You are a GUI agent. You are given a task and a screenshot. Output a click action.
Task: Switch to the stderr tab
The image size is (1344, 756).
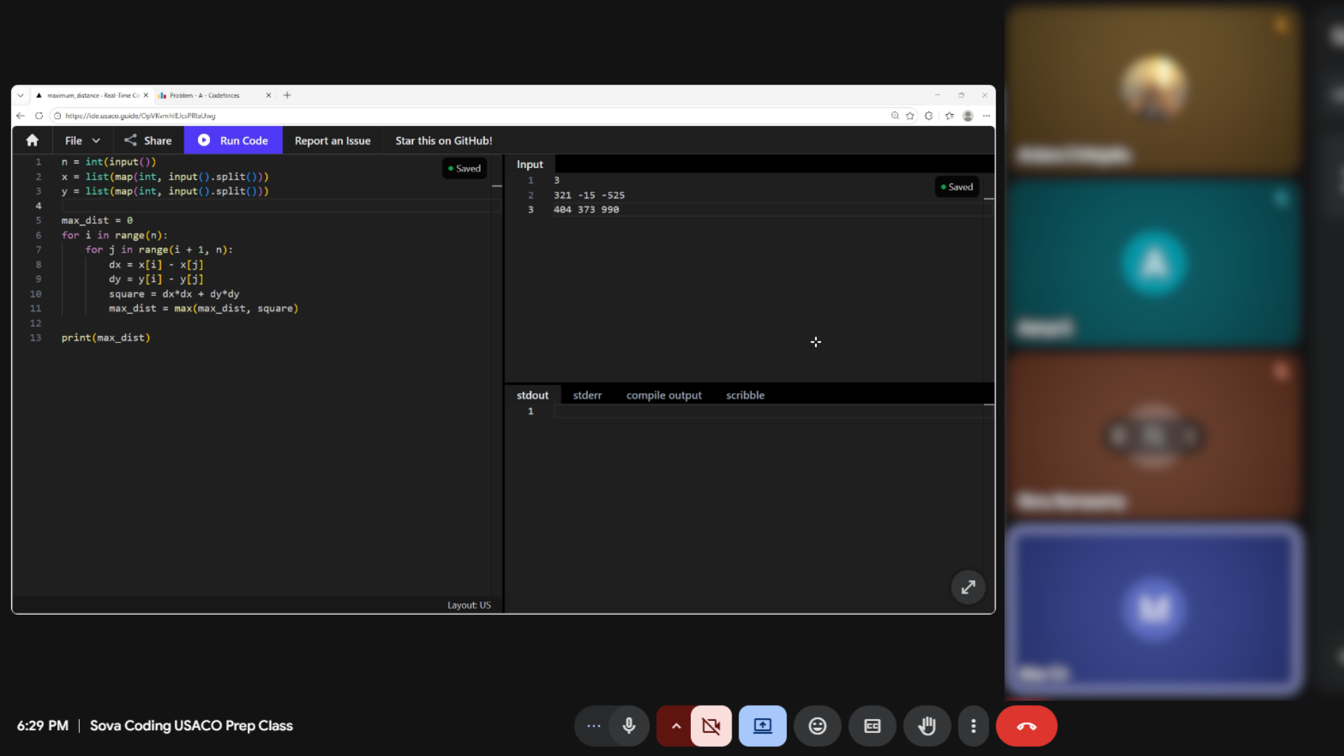pyautogui.click(x=587, y=395)
